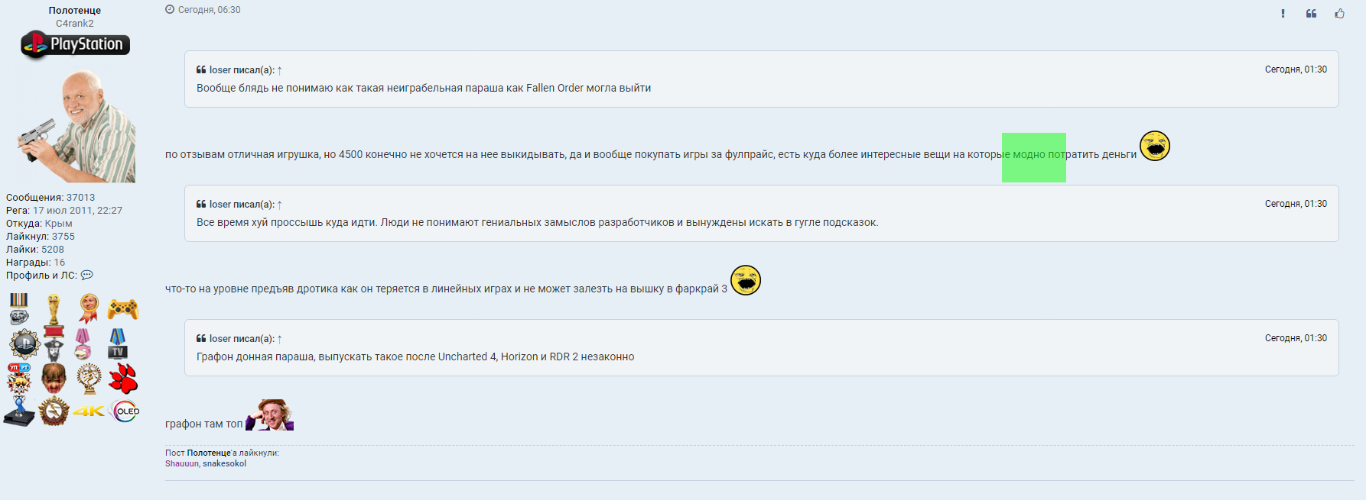Click the golden gamepad award icon

tap(122, 309)
